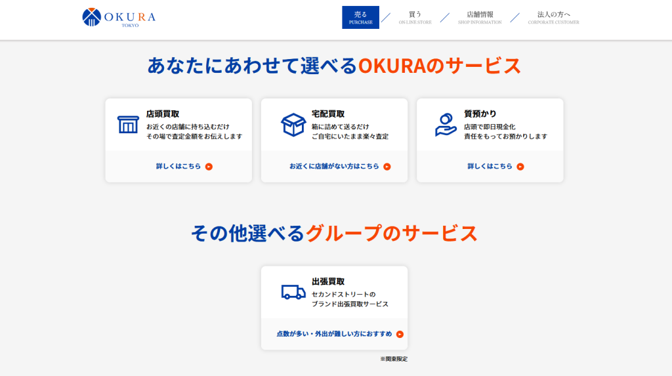Select the 質預かり card title

(x=480, y=114)
